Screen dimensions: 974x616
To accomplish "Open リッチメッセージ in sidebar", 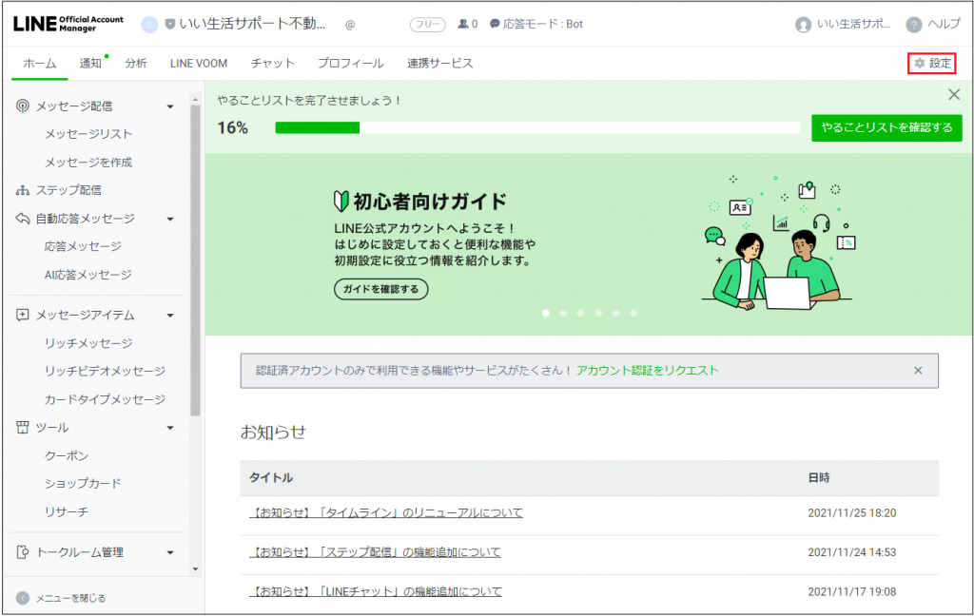I will coord(88,343).
